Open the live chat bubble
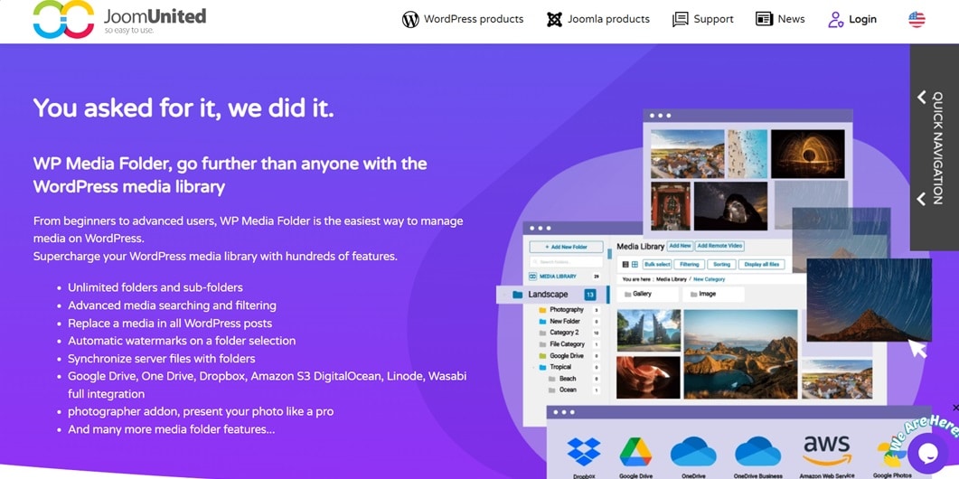 [927, 454]
